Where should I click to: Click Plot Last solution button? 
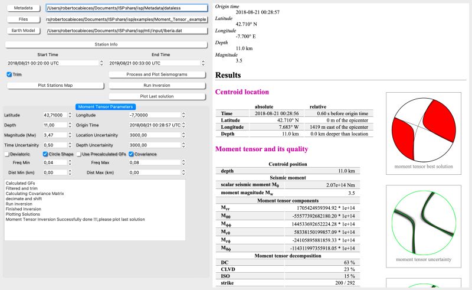157,96
